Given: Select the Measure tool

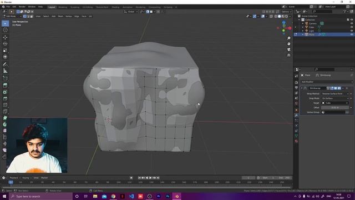Looking at the screenshot, I should [5, 71].
